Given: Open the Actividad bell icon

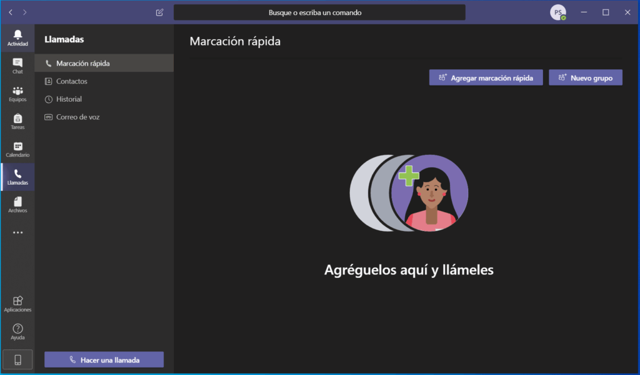Looking at the screenshot, I should click(17, 37).
